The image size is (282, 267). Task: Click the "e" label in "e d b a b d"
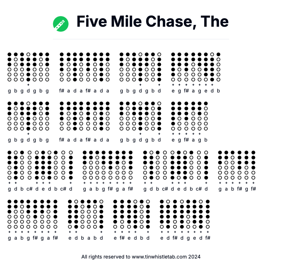coord(70,238)
